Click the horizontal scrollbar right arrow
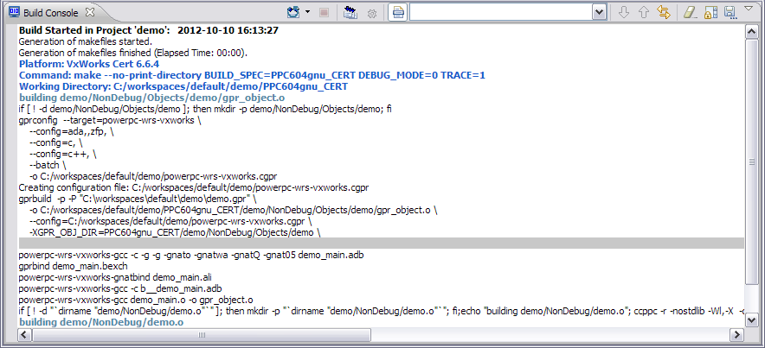The width and height of the screenshot is (765, 348). pos(736,335)
